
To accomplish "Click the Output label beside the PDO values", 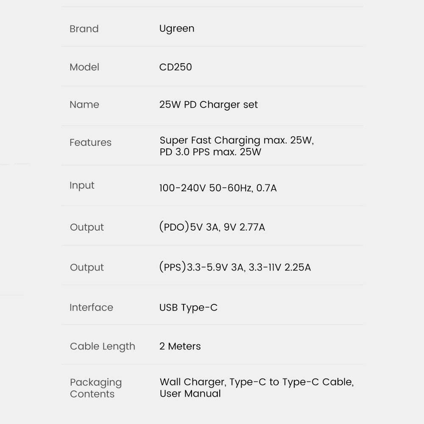I will [87, 227].
